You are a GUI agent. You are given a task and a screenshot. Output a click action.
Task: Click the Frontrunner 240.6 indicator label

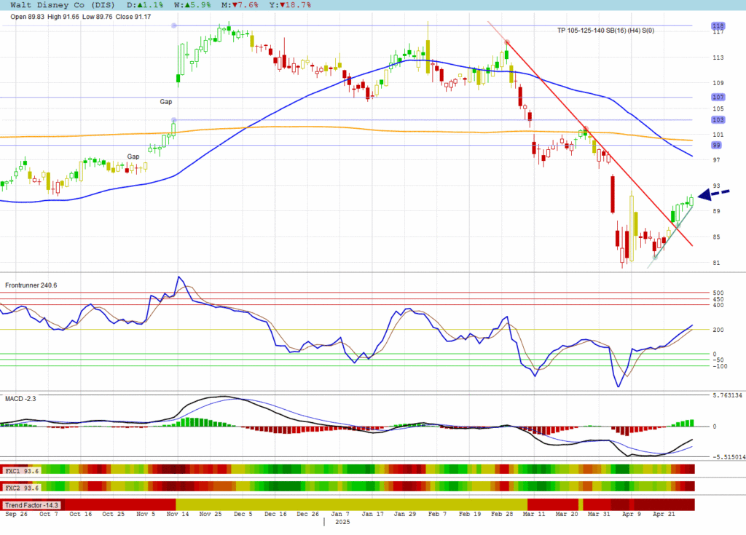31,285
